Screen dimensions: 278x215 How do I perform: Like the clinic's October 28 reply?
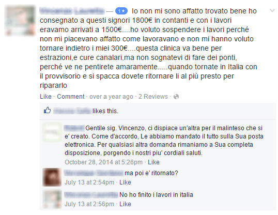[153, 162]
